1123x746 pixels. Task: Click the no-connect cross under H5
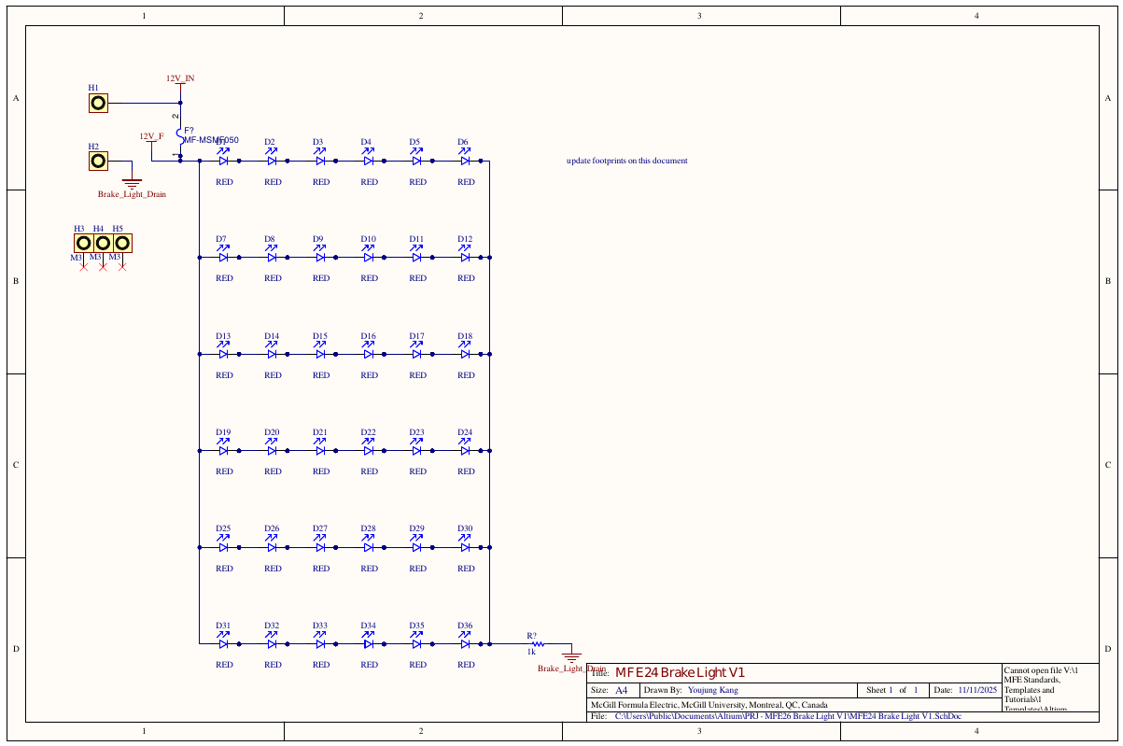pos(122,268)
